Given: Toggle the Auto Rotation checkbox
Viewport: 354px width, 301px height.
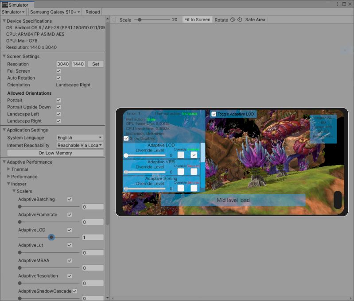Looking at the screenshot, I should 58,78.
